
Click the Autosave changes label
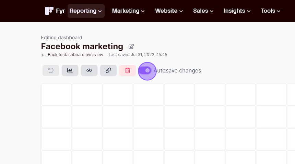click(177, 71)
